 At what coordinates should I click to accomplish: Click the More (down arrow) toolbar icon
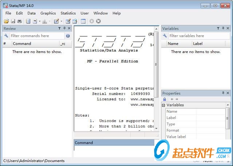(92, 21)
